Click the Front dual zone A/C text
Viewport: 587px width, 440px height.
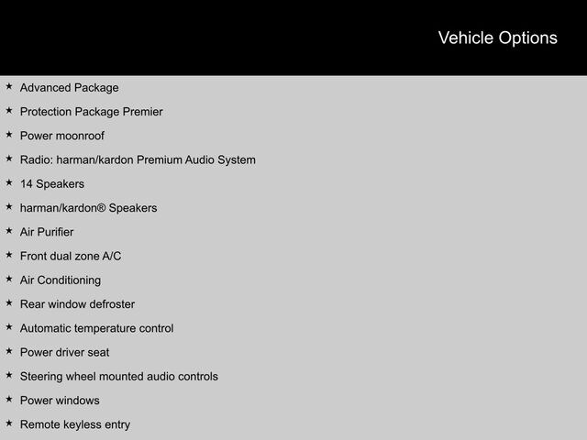[71, 256]
